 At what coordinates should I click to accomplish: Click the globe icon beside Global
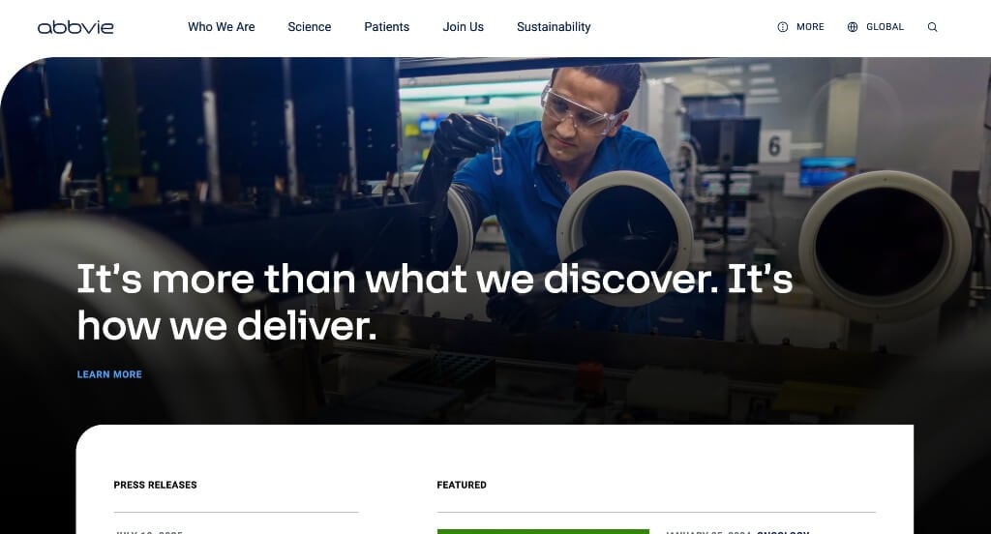click(x=853, y=27)
